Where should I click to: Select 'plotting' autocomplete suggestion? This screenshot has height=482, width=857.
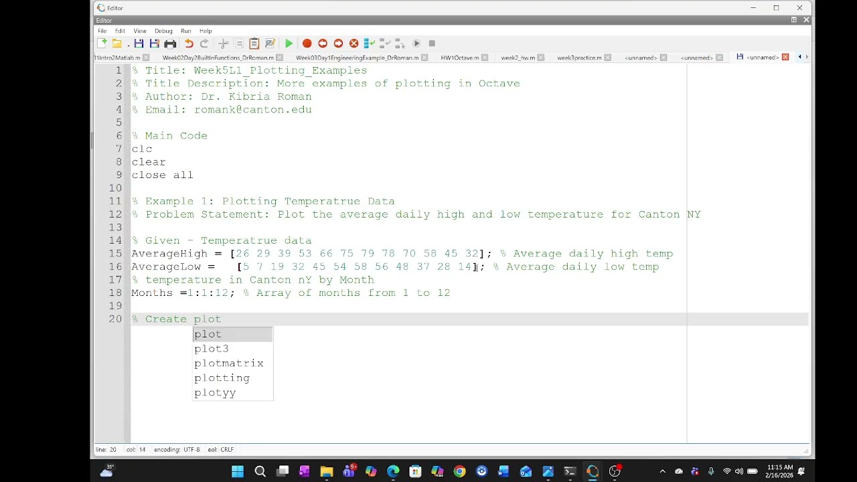click(x=233, y=378)
